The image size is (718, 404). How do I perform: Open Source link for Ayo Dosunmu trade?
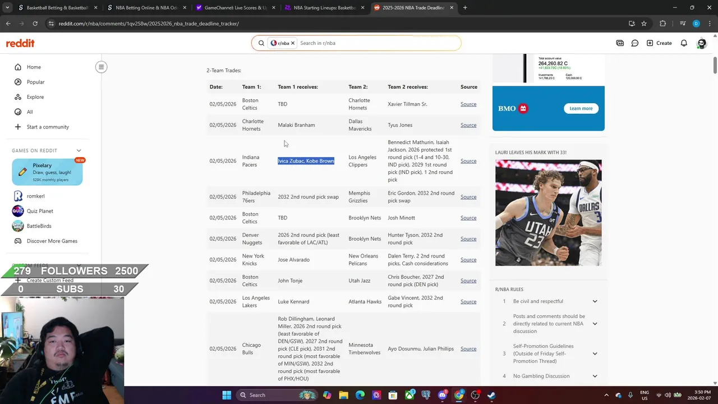(x=468, y=349)
